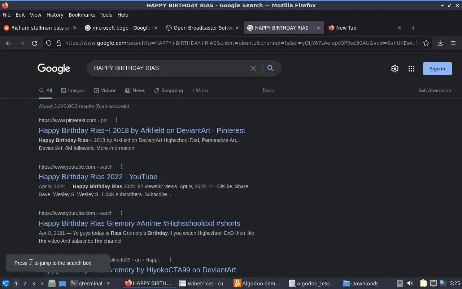Close the Open Broadcaster Software tab

237,28
